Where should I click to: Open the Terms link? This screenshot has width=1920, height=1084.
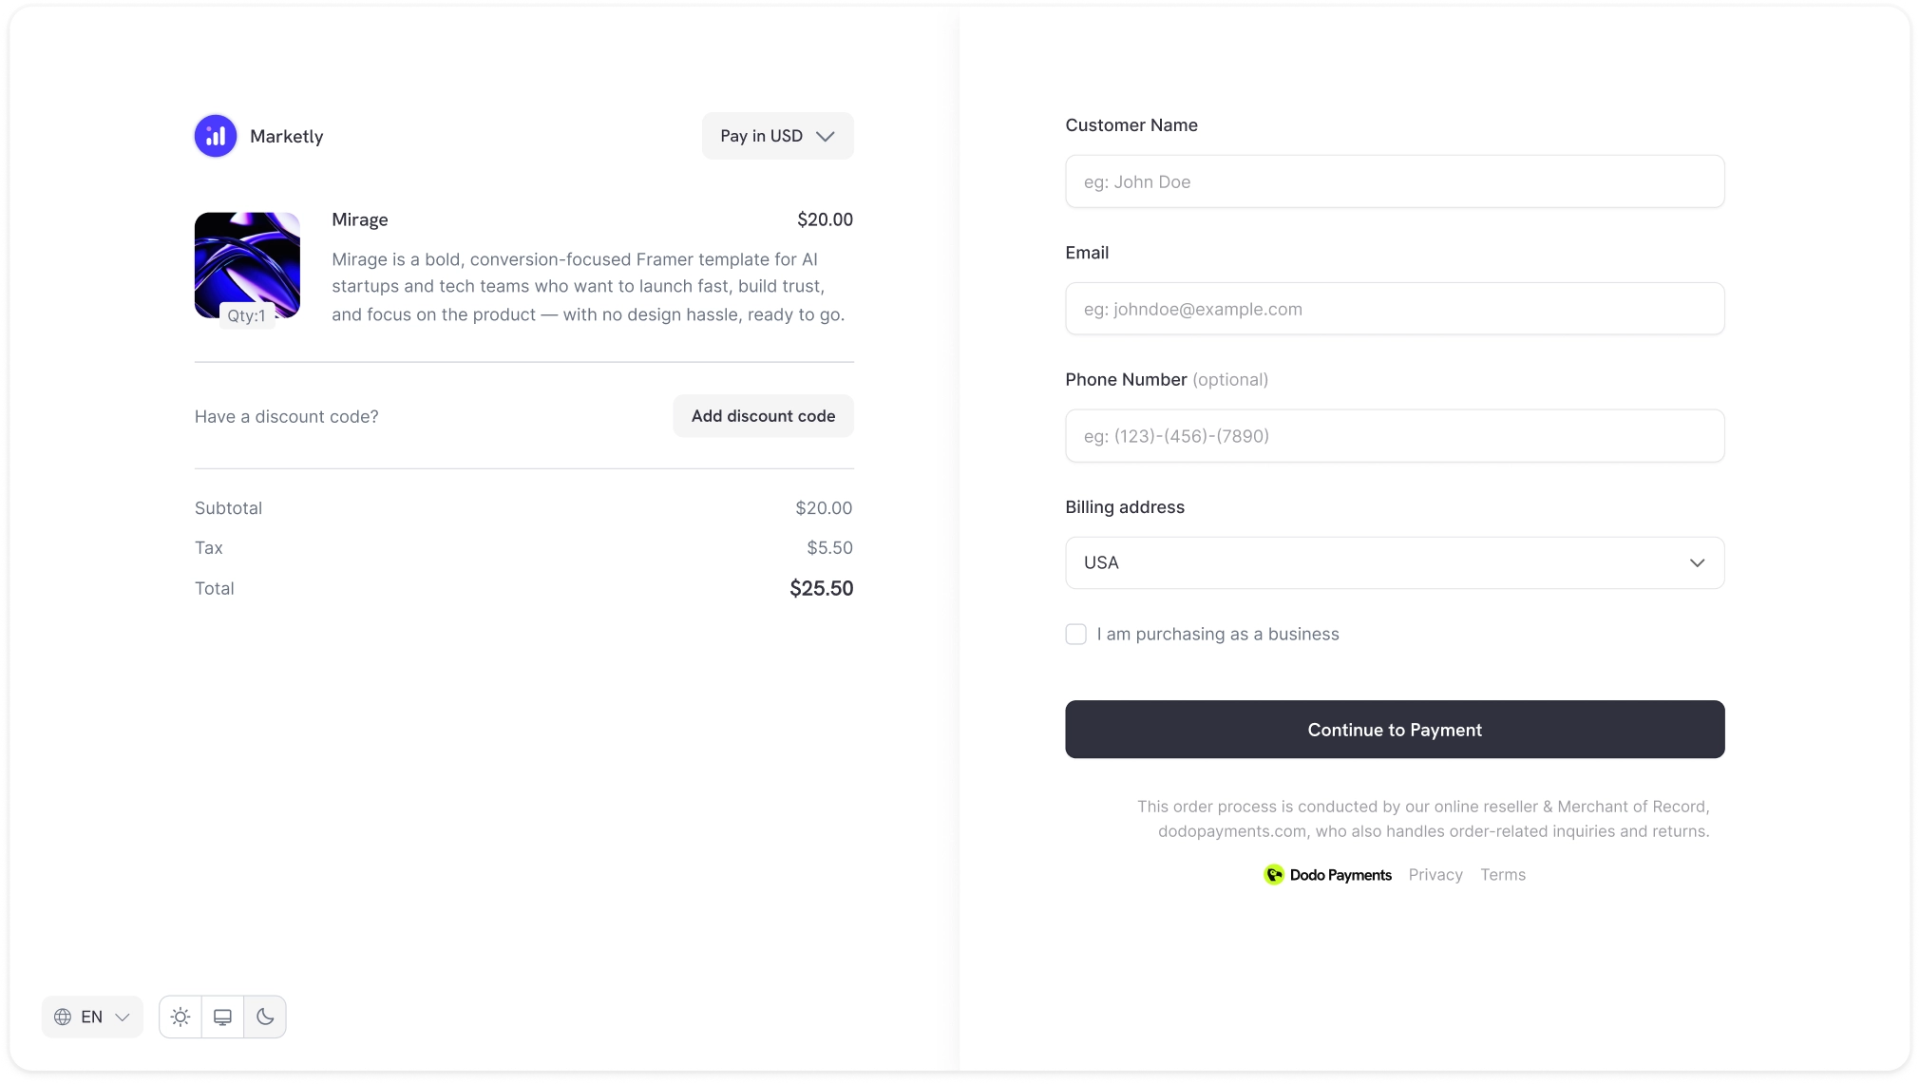[x=1502, y=874]
